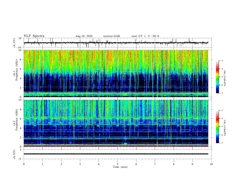Image resolution: width=238 pixels, height=184 pixels.
Task: Click the ch.1 Frequency (kHz) axis label
Action: pos(17,69)
